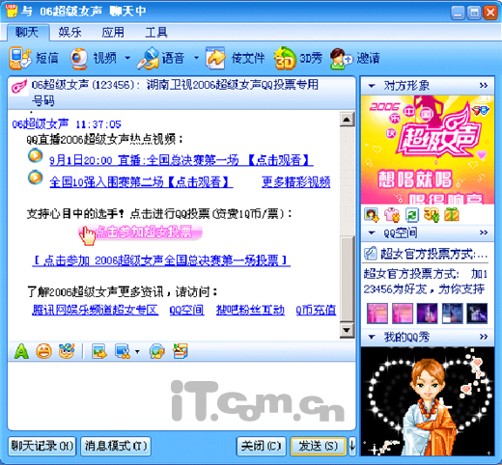This screenshot has width=502, height=465.
Task: Click the green refresh icon under banner
Action: [411, 215]
